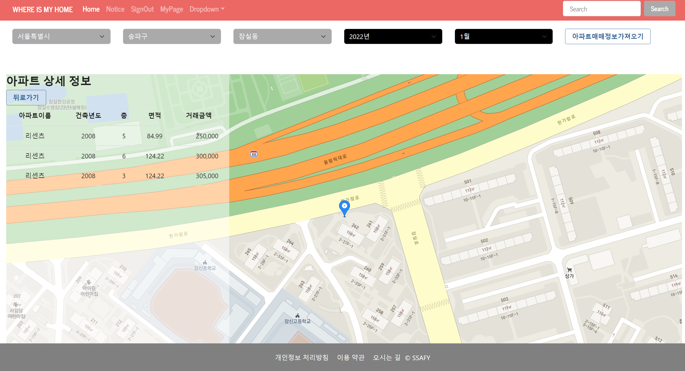
Task: Go to MyPage in navbar
Action: click(x=171, y=9)
